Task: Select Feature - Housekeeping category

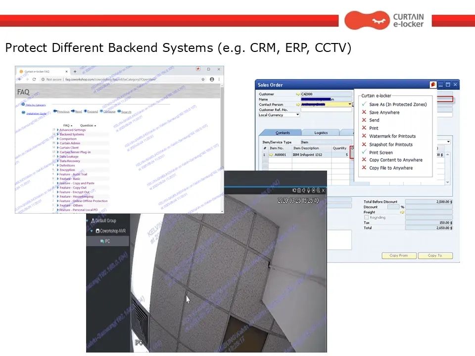Action: [76, 196]
